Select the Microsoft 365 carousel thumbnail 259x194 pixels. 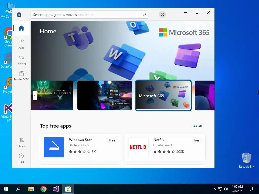pos(163,95)
